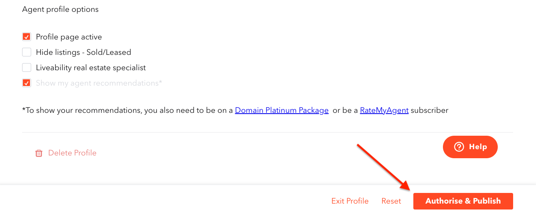Click the 'Liveability real estate specialist' label text

pyautogui.click(x=91, y=67)
